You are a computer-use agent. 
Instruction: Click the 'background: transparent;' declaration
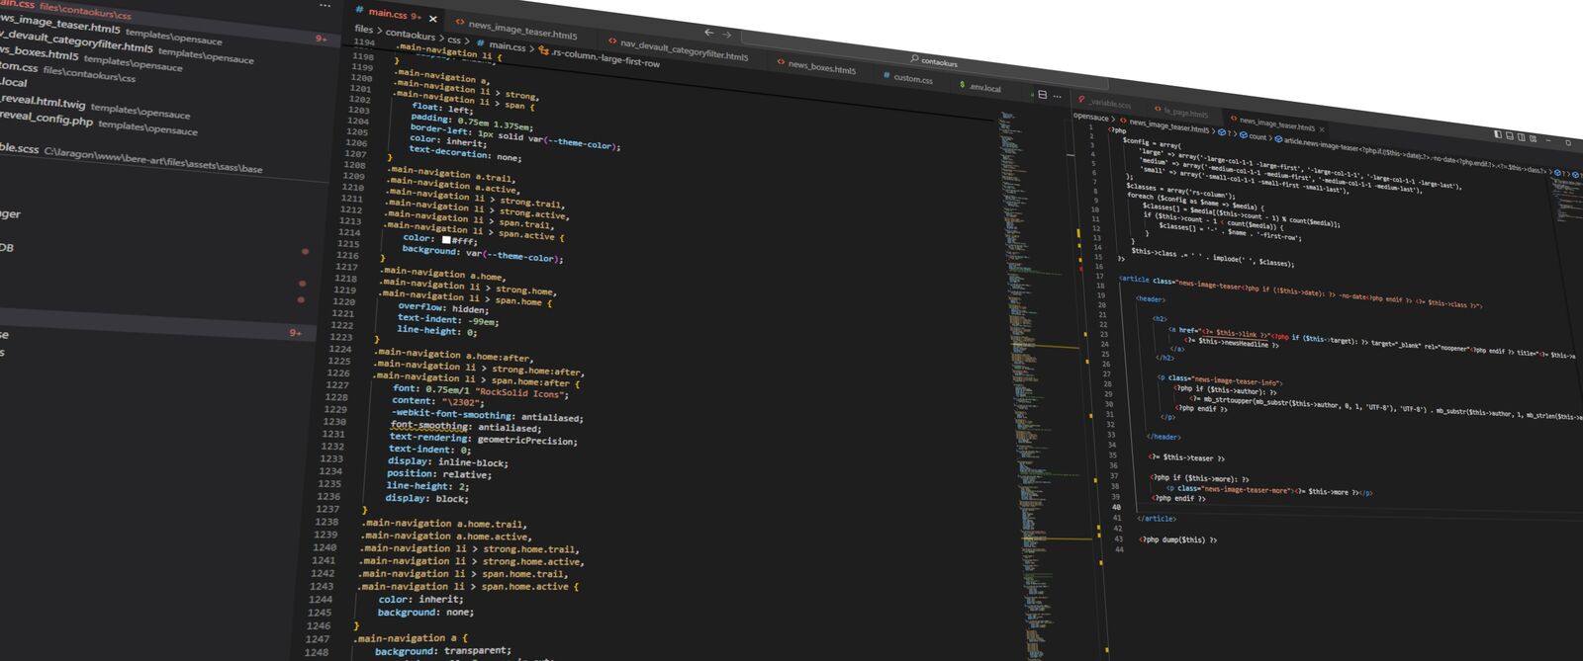(443, 651)
